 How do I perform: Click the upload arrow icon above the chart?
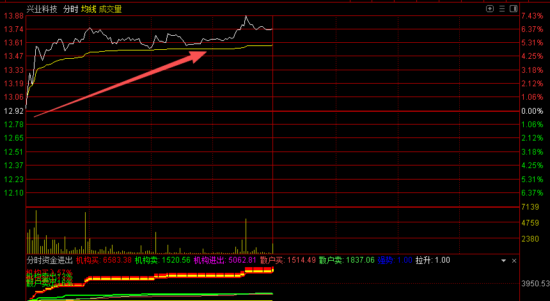(490, 9)
